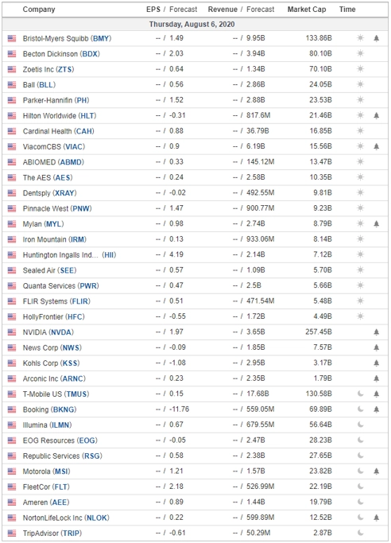The image size is (391, 543).
Task: Click the alert bell for Bristol-Myers Squibb
Action: tap(377, 38)
